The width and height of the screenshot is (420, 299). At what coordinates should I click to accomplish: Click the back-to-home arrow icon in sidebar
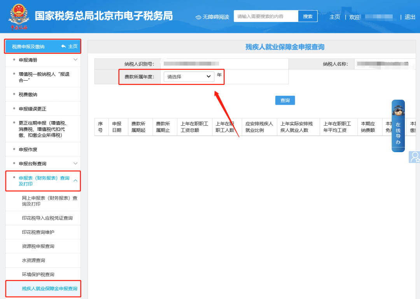63,47
